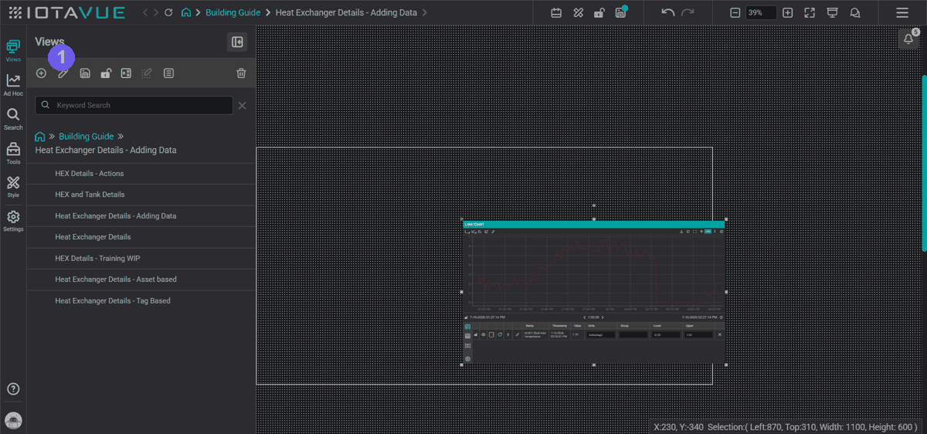The image size is (927, 434).
Task: Click the Keyword Search field
Action: pyautogui.click(x=134, y=105)
